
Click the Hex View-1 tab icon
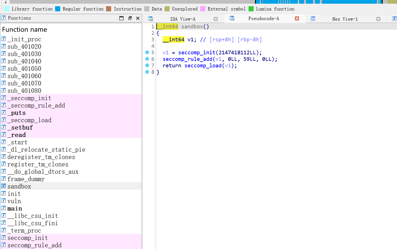coord(313,19)
